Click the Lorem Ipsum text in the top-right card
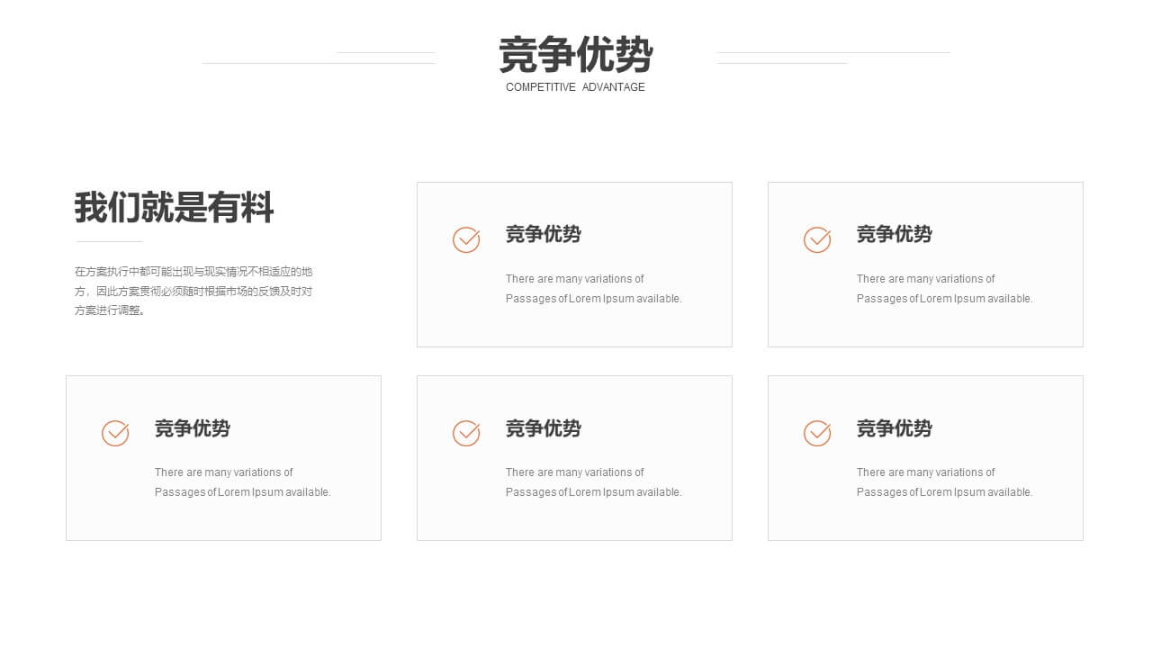Screen dimensions: 1152x648 (945, 289)
